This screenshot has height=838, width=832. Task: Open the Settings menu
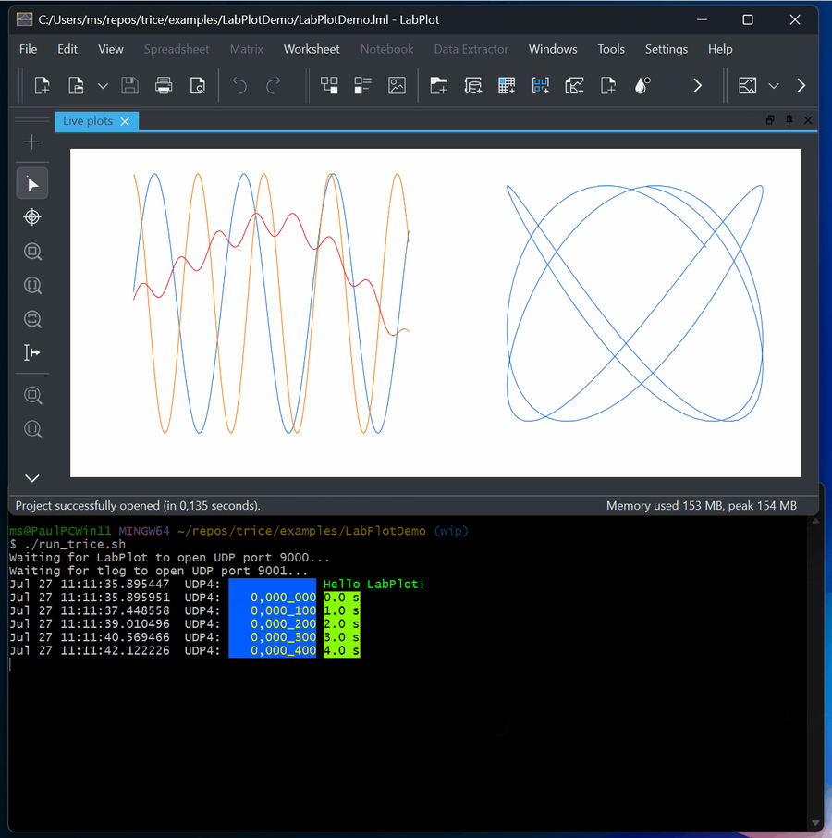click(666, 49)
